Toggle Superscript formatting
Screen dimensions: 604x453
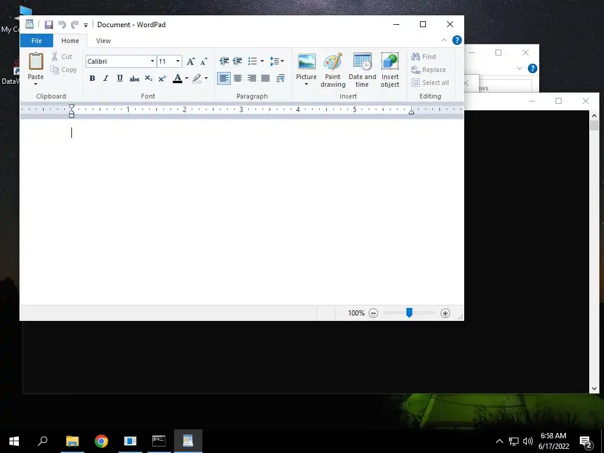pos(162,78)
